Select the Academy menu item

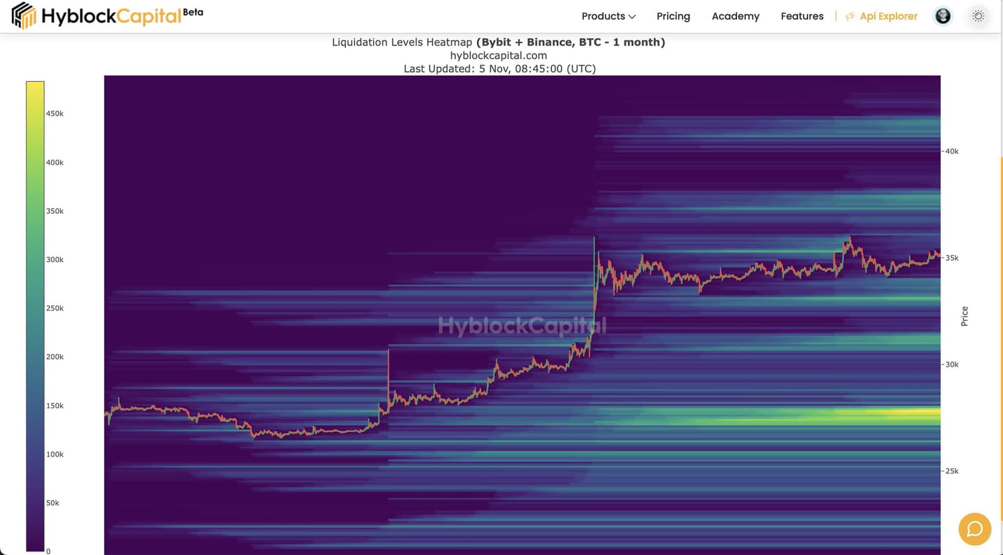coord(735,16)
